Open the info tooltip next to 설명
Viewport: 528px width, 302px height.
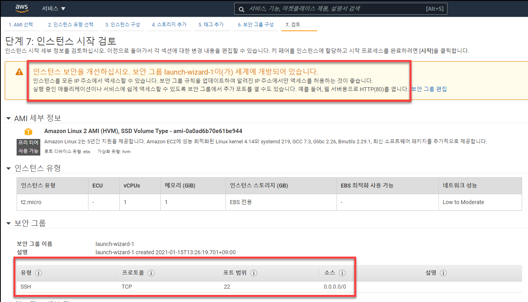point(443,273)
